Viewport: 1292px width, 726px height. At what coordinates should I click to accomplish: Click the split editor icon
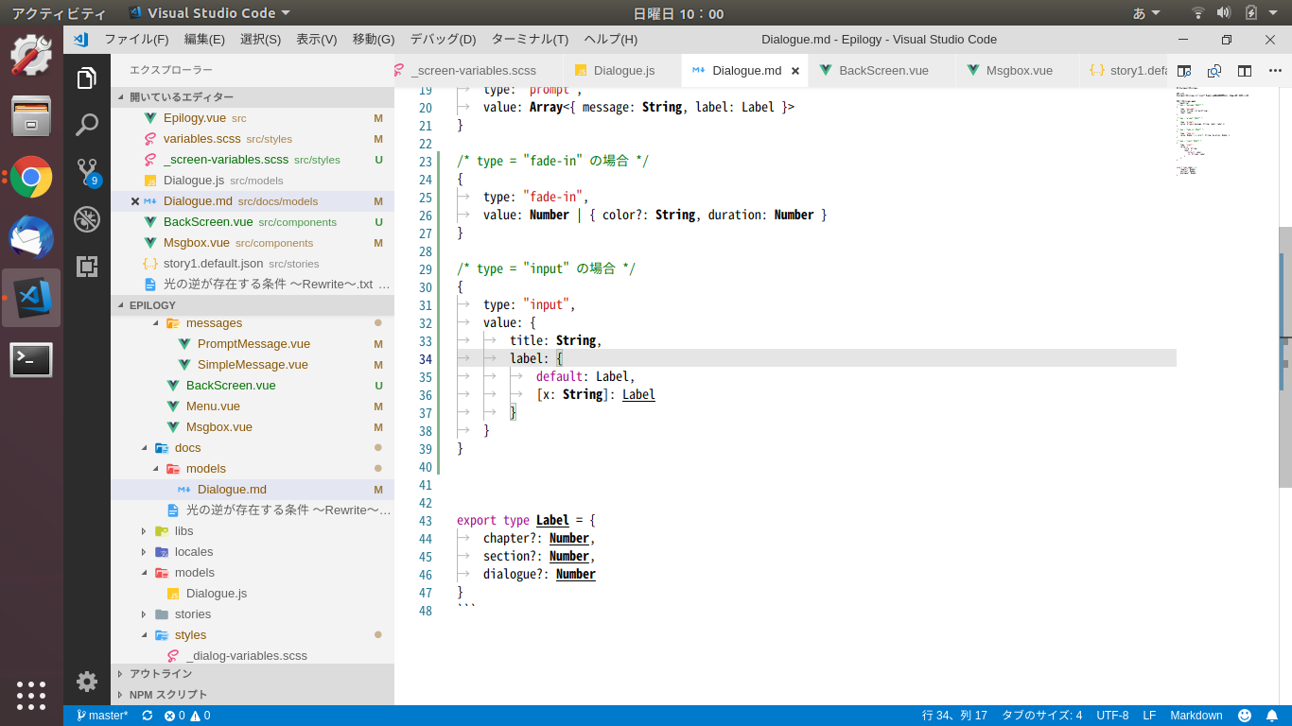(1245, 70)
